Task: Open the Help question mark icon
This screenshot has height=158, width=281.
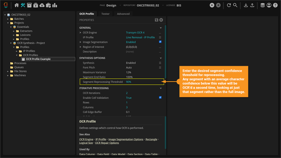Action: (275, 5)
